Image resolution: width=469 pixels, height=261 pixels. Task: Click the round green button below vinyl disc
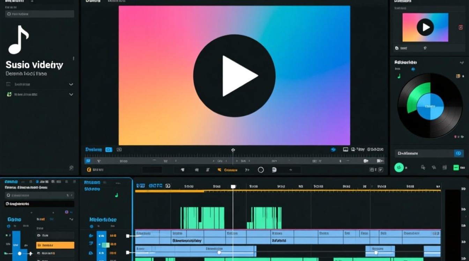coord(399,168)
